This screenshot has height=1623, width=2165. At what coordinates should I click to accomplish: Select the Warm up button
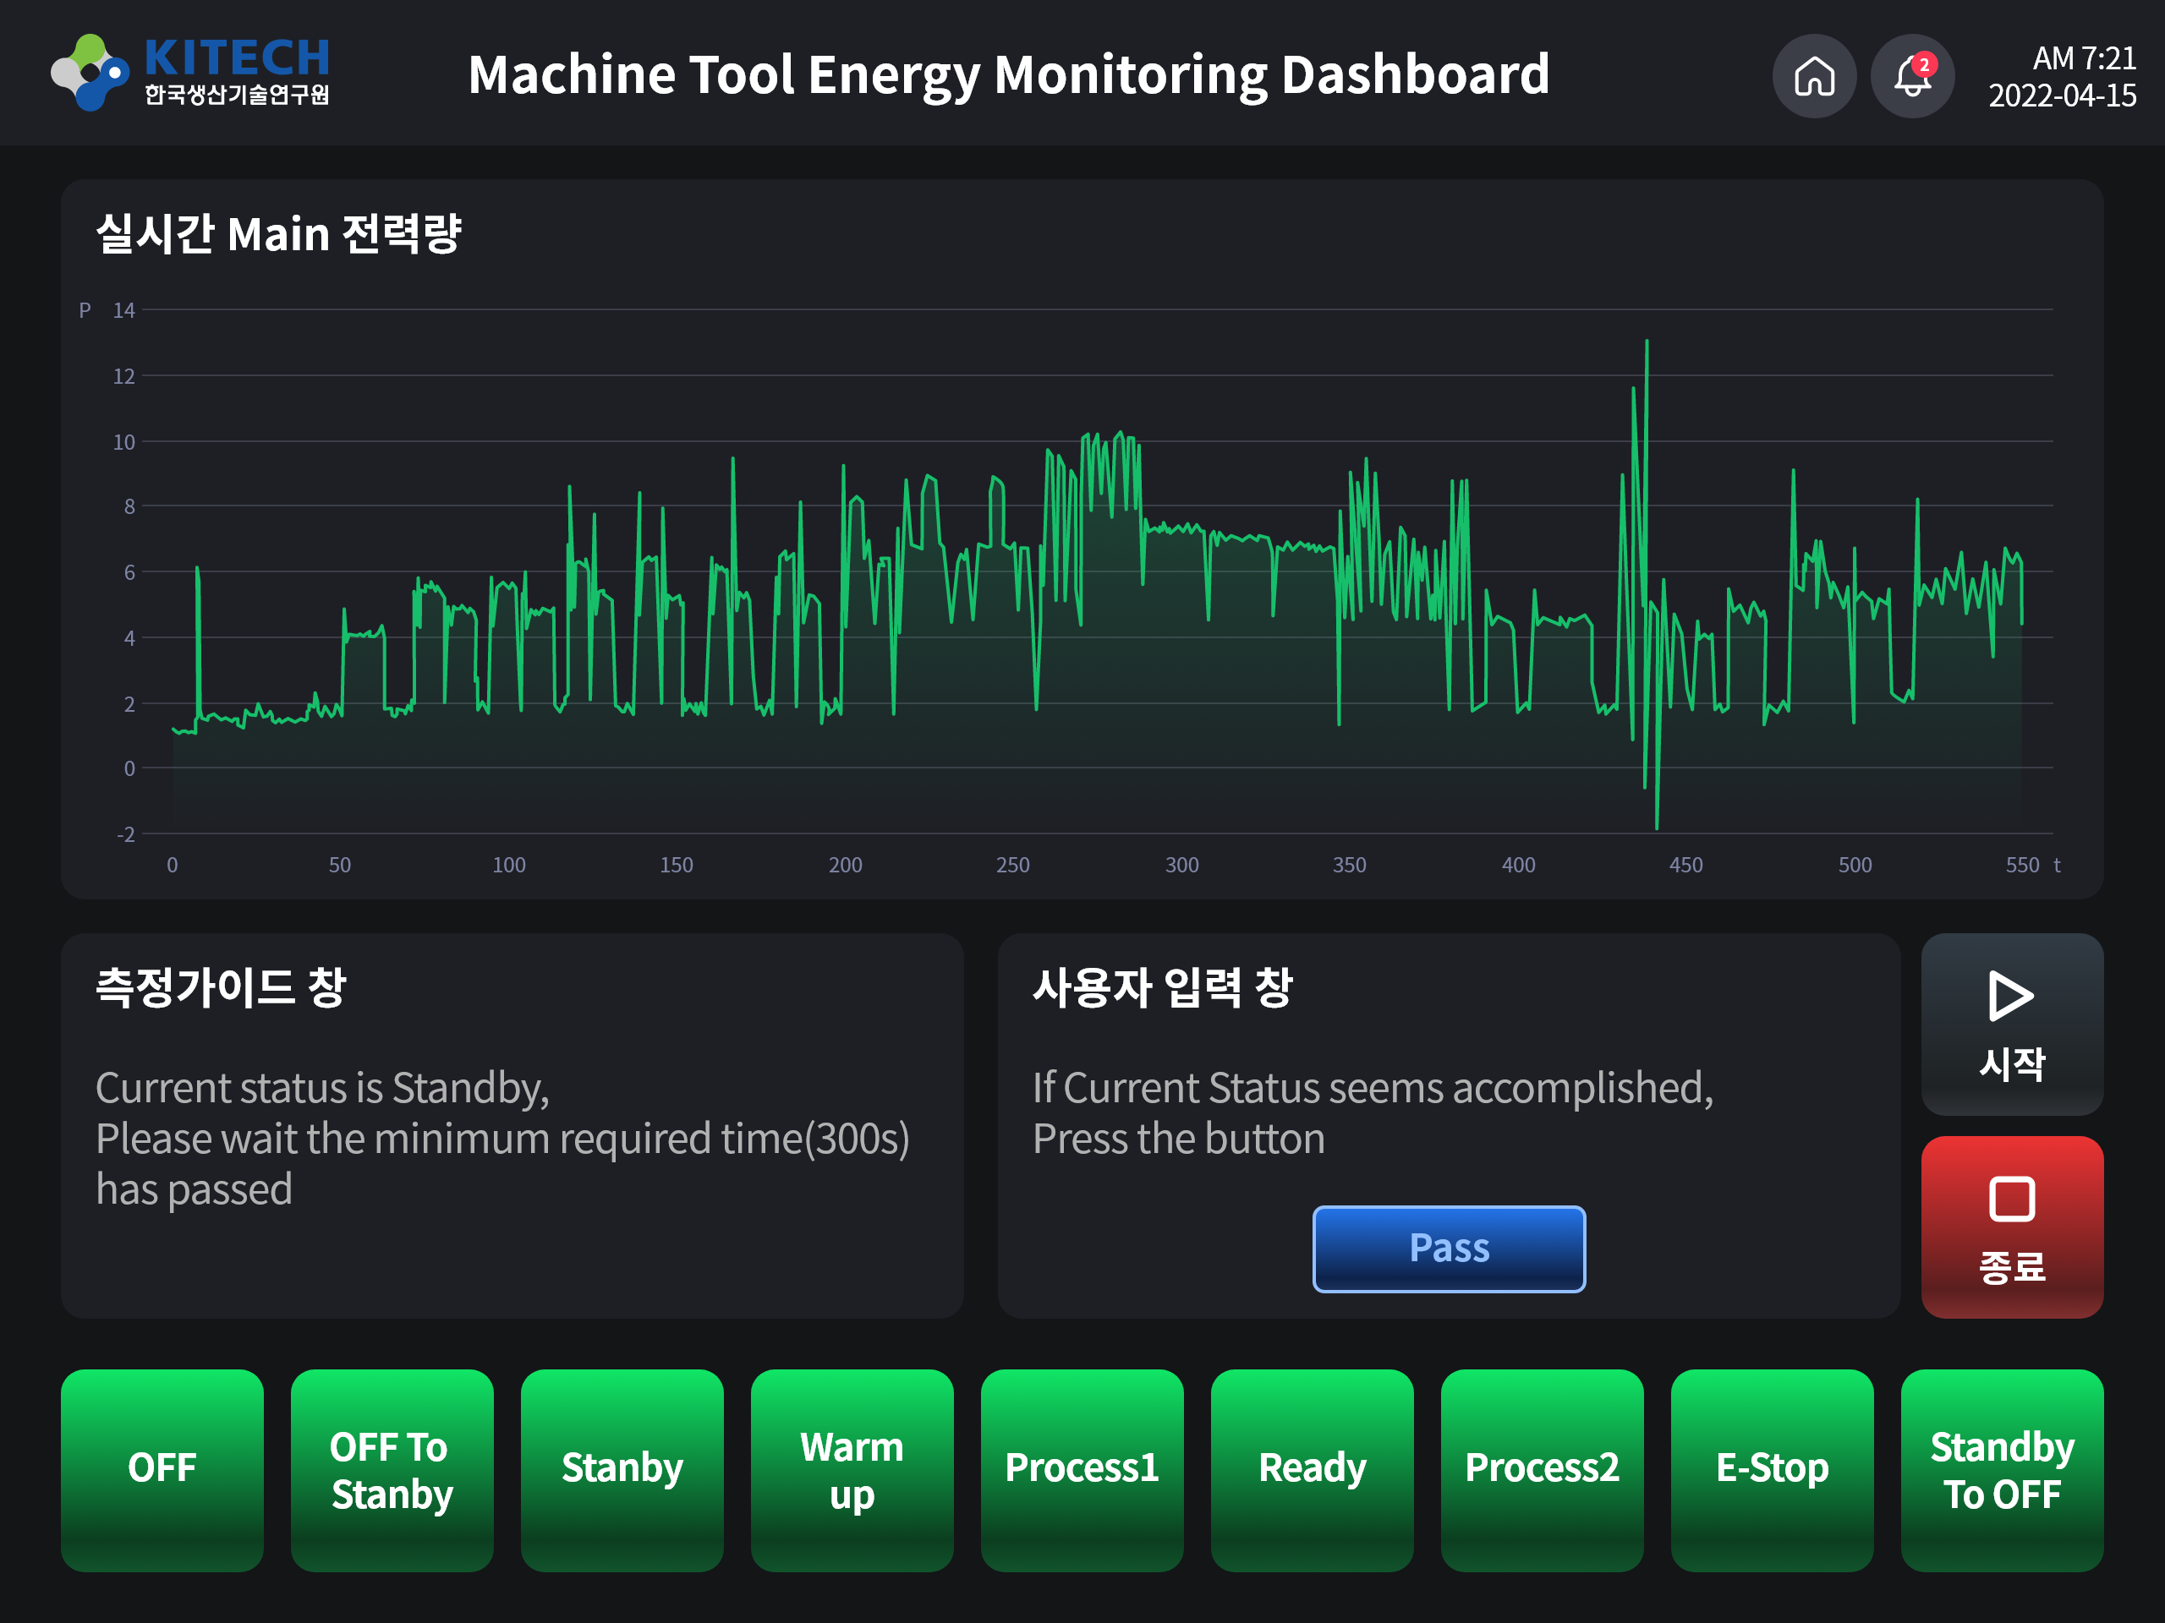point(852,1469)
